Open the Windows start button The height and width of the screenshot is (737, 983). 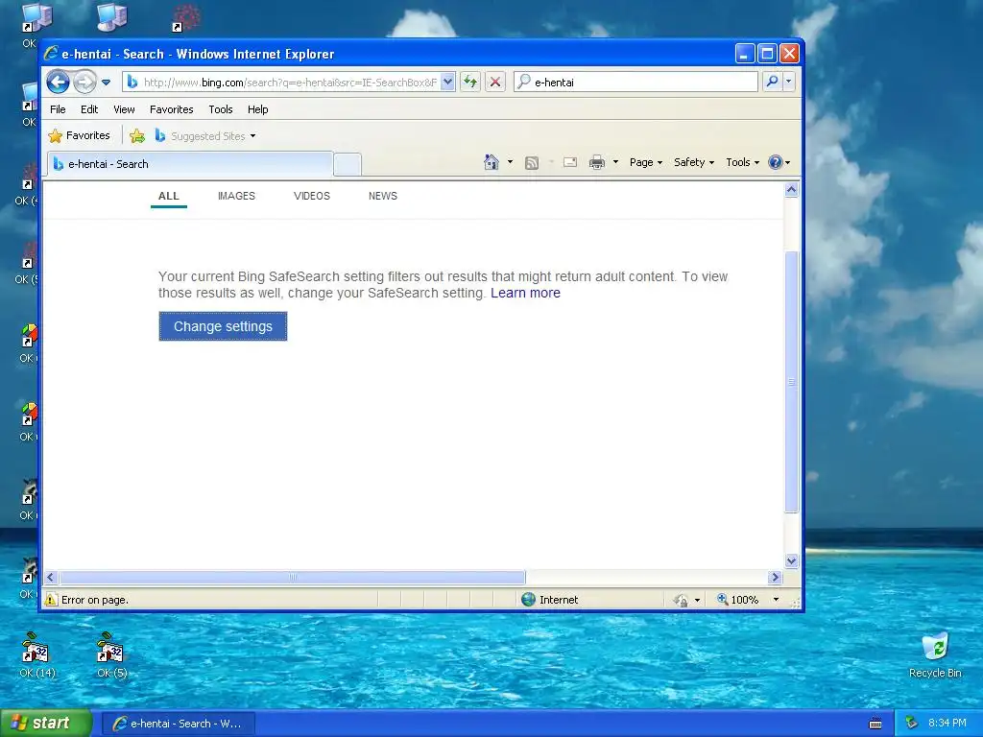point(46,723)
